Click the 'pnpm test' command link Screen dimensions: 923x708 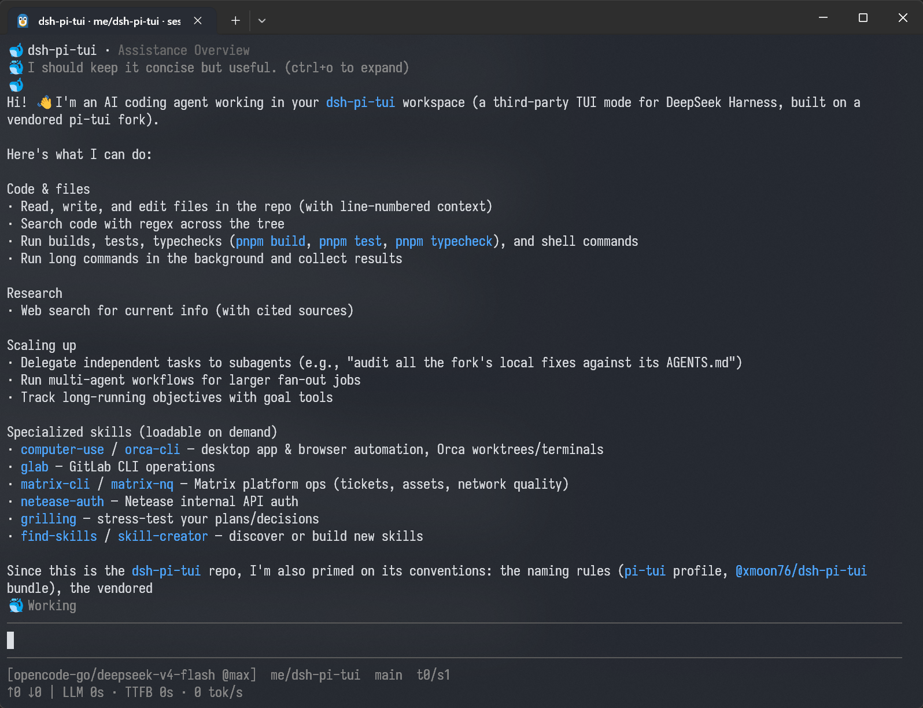tap(350, 241)
